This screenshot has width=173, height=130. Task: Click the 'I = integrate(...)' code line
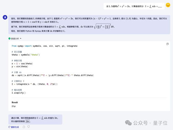[34, 84]
